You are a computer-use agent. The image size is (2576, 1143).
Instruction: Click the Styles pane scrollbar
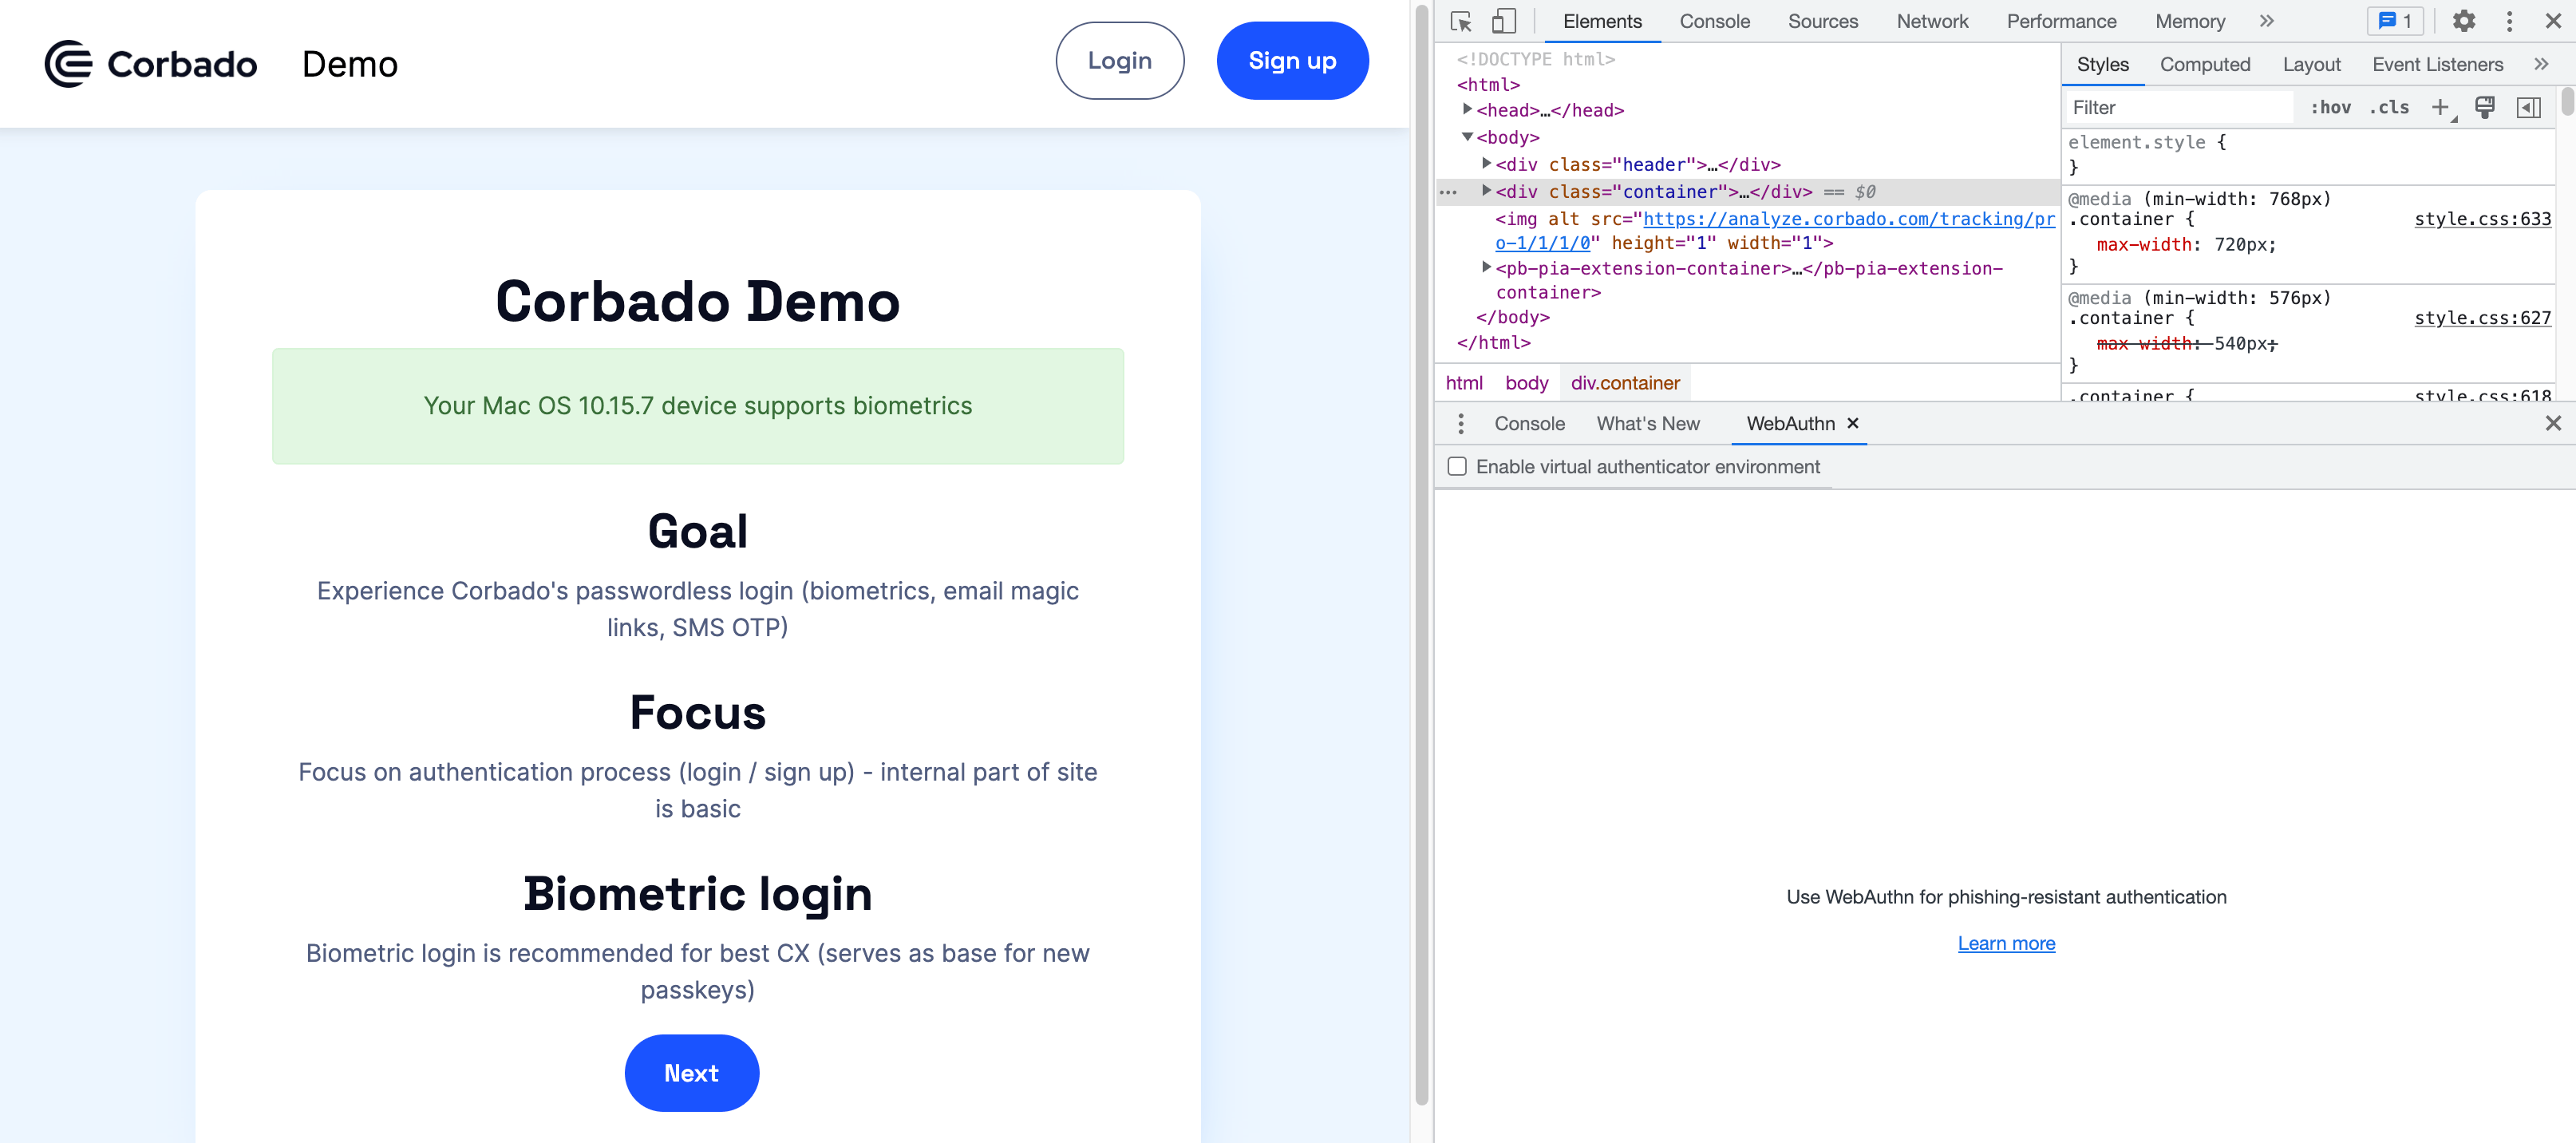2566,101
